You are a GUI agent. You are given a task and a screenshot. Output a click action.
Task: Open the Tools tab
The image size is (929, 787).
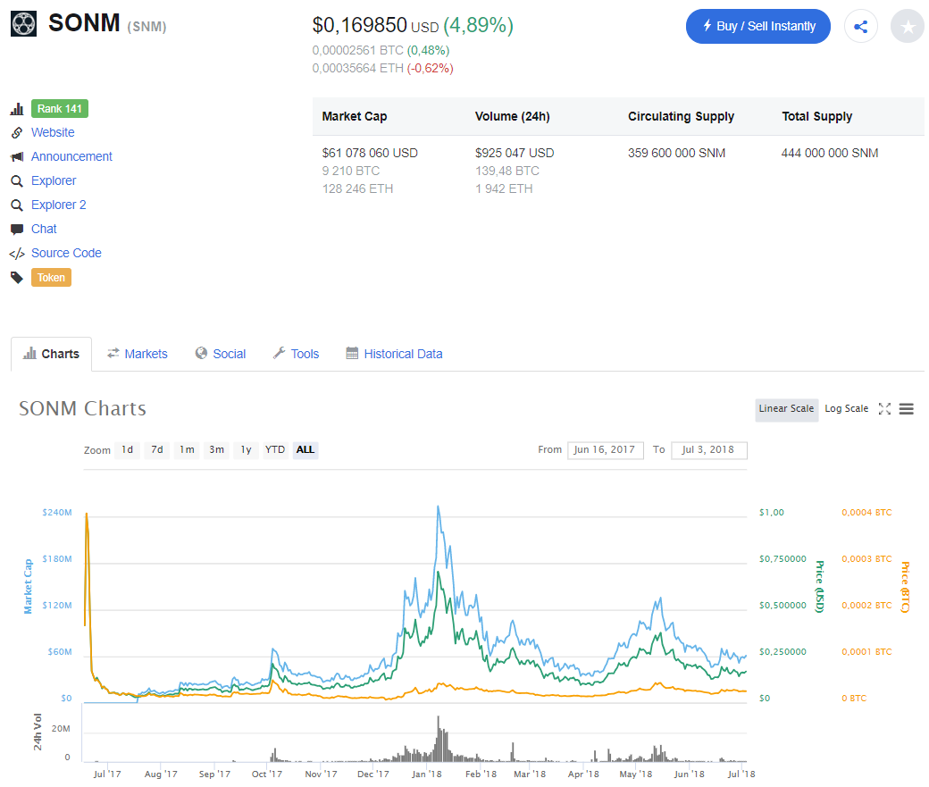pos(297,355)
